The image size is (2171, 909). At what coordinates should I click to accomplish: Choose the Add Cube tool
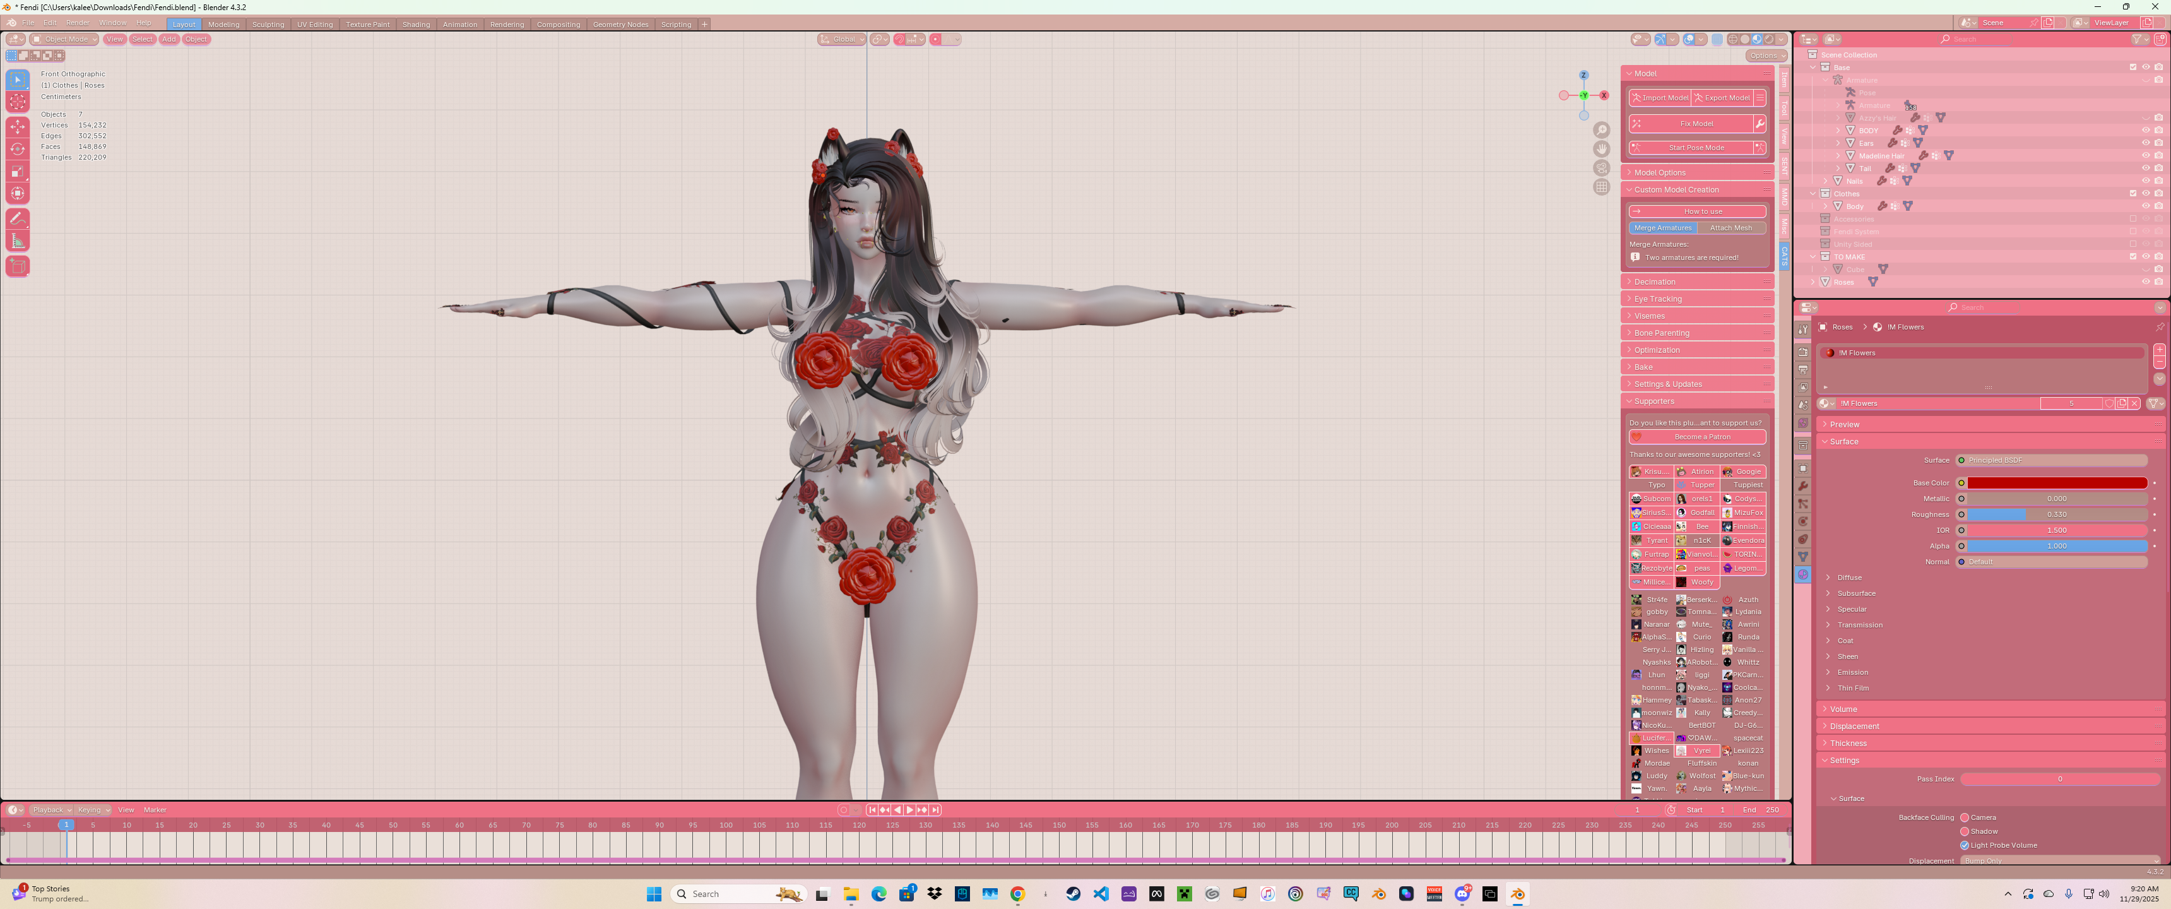coord(18,266)
